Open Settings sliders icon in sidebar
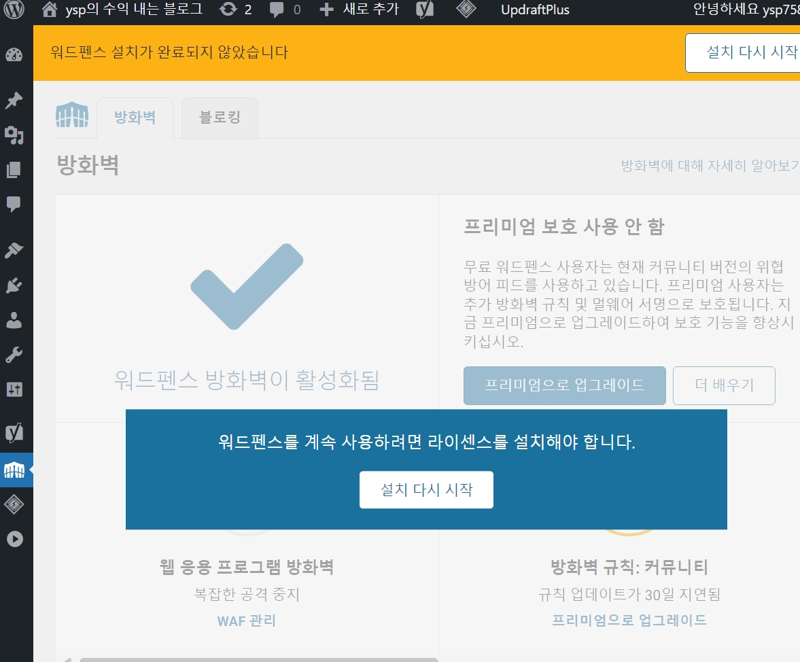This screenshot has width=800, height=662. point(14,389)
